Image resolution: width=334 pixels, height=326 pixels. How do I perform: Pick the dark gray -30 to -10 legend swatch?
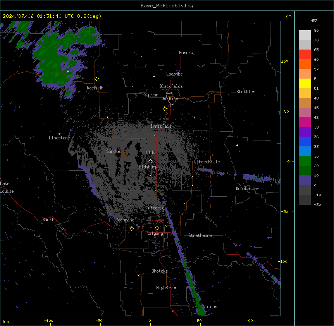click(x=305, y=200)
